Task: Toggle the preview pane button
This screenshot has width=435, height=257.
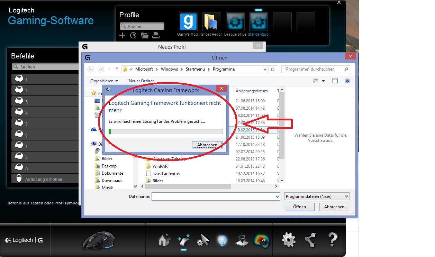Action: coord(335,81)
